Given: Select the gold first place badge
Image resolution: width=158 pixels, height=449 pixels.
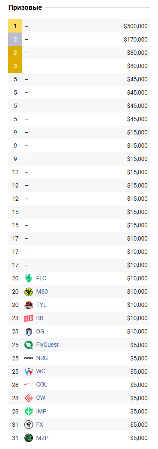Looking at the screenshot, I should click(x=15, y=27).
